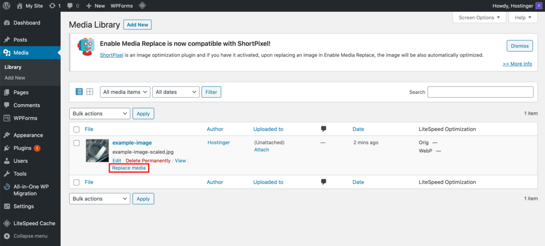The width and height of the screenshot is (545, 246).
Task: Open the example-image thumbnail
Action: [97, 150]
